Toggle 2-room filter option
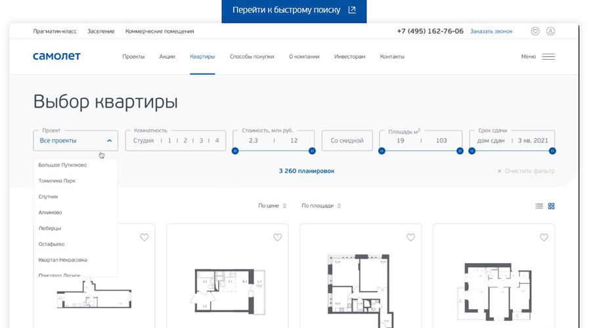 point(185,140)
